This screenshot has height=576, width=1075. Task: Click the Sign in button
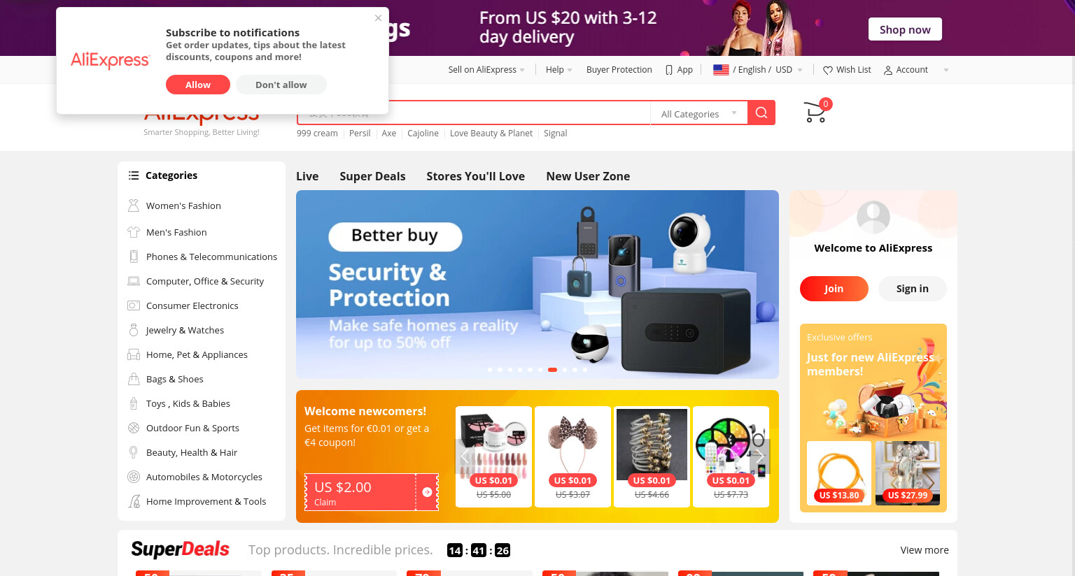point(912,289)
